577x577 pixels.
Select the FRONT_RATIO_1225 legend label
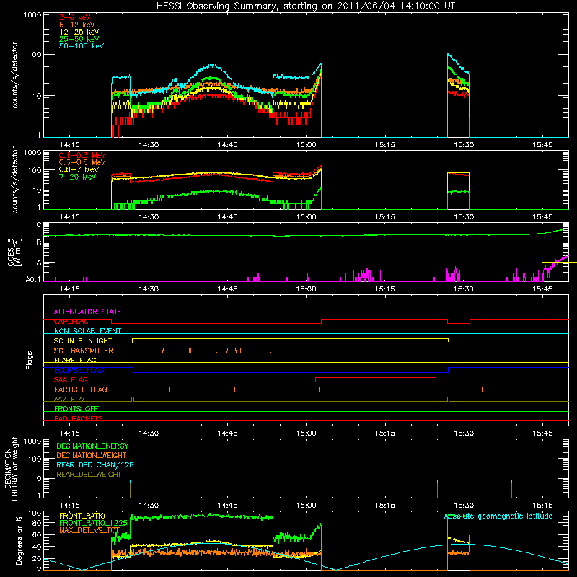(x=93, y=523)
